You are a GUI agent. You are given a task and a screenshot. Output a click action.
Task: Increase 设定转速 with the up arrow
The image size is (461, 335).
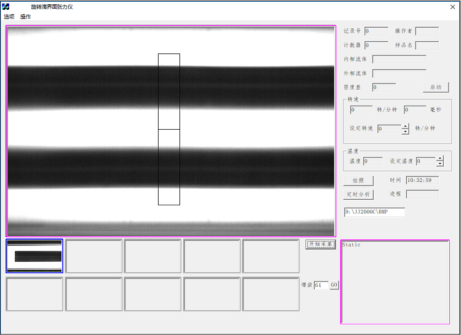[x=405, y=126]
